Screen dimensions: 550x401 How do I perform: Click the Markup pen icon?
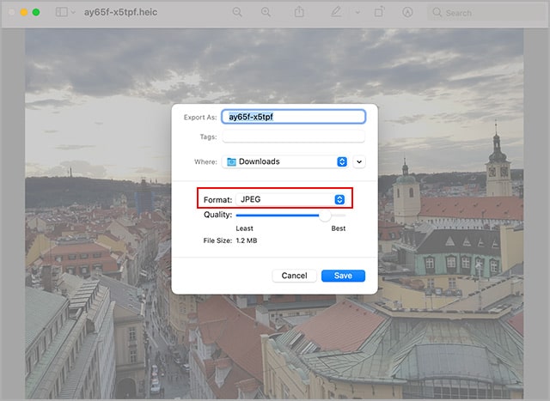click(x=336, y=13)
